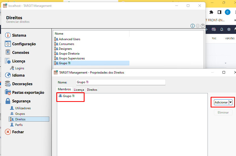Click the globe icon in Direitos header
Viewport: 236px width, 156px height.
(198, 26)
